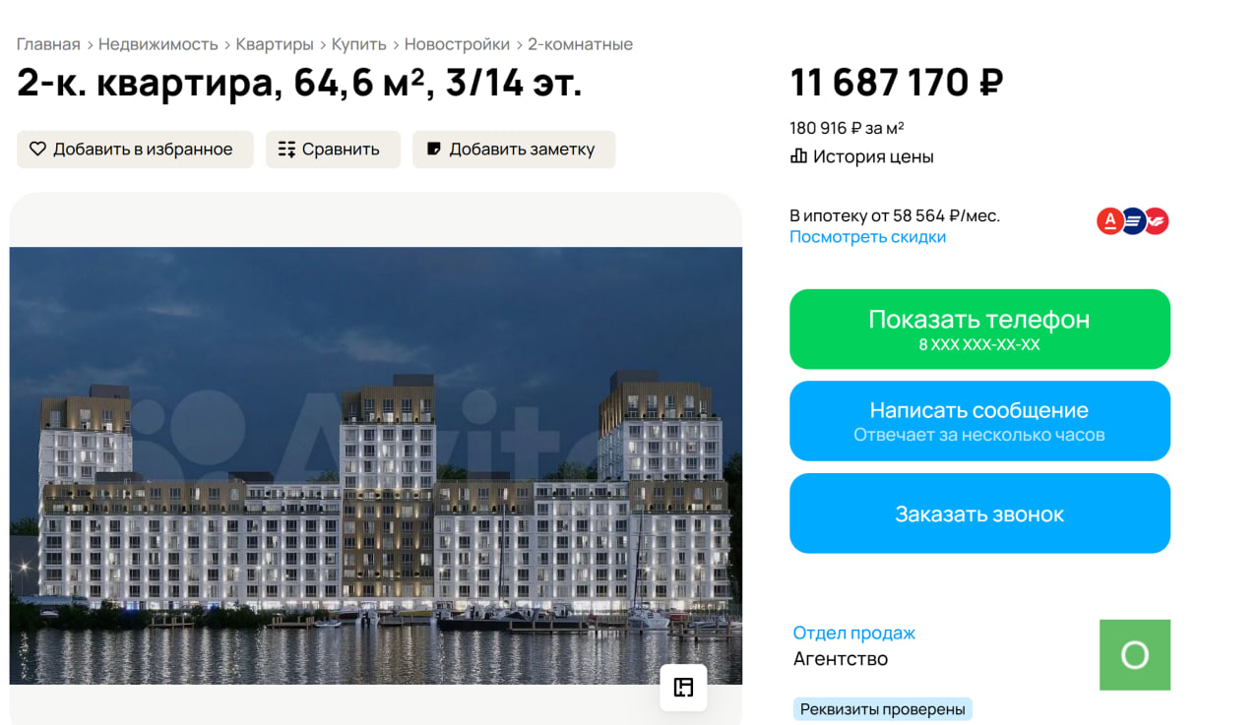Click the dark blue bank logo
Screen dimensions: 1260x725
1133,221
